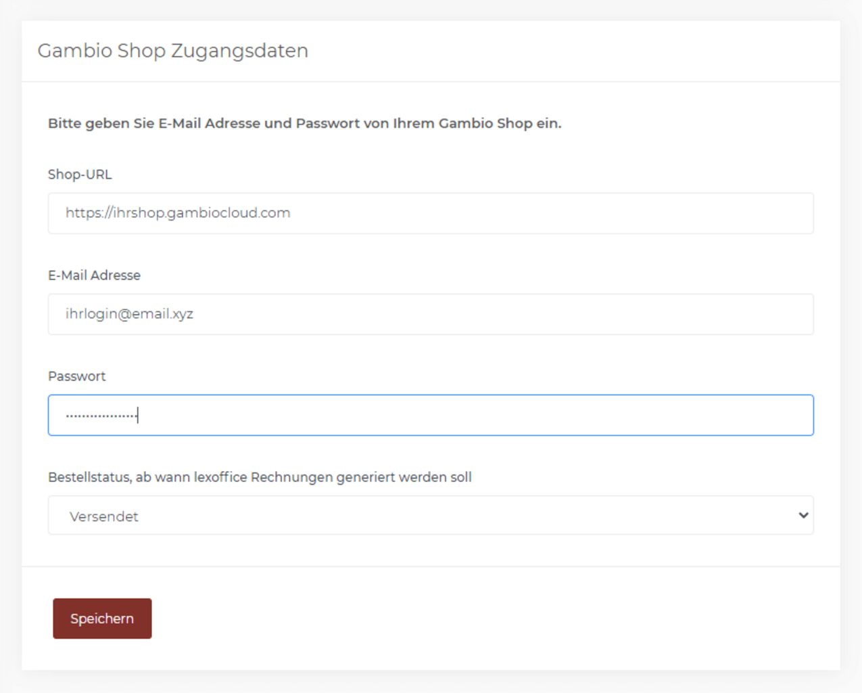Select the Passwort input field
This screenshot has width=862, height=693.
coord(430,415)
